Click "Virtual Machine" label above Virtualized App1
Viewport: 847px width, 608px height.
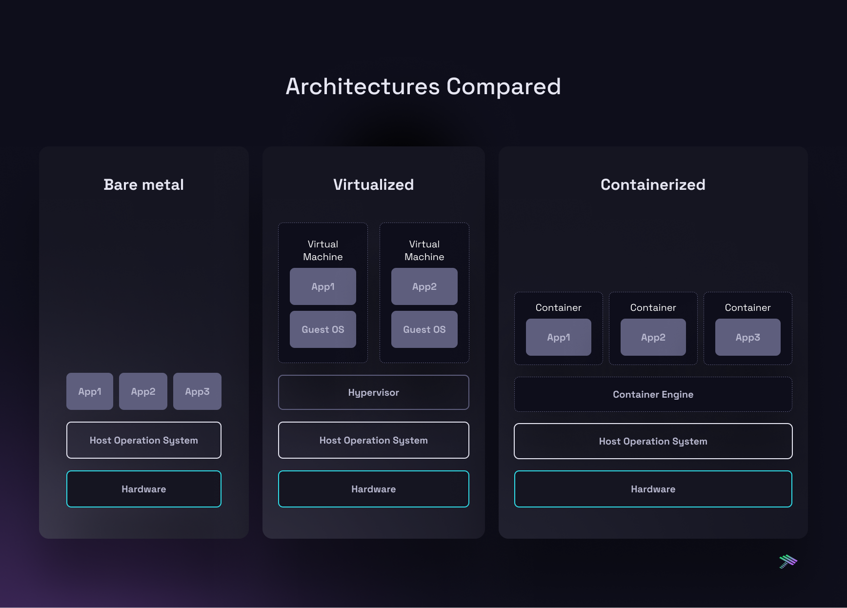click(x=323, y=250)
